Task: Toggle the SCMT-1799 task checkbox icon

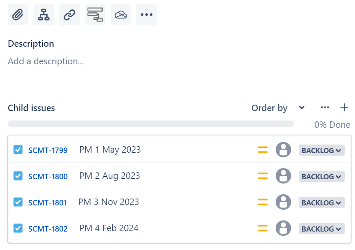Action: tap(18, 150)
